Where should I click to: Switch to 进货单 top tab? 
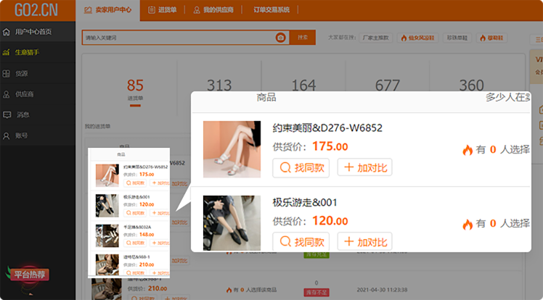pyautogui.click(x=162, y=10)
